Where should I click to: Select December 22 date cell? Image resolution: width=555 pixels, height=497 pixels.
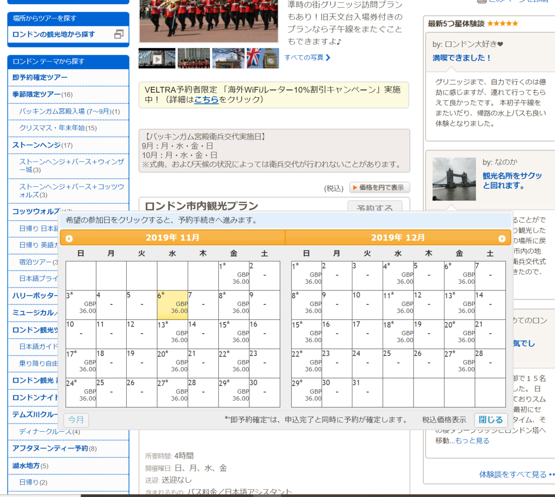tap(307, 363)
